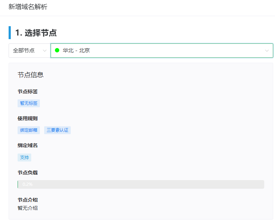Click the 绑定邮箱 rule tag
This screenshot has height=221, width=275.
29,130
